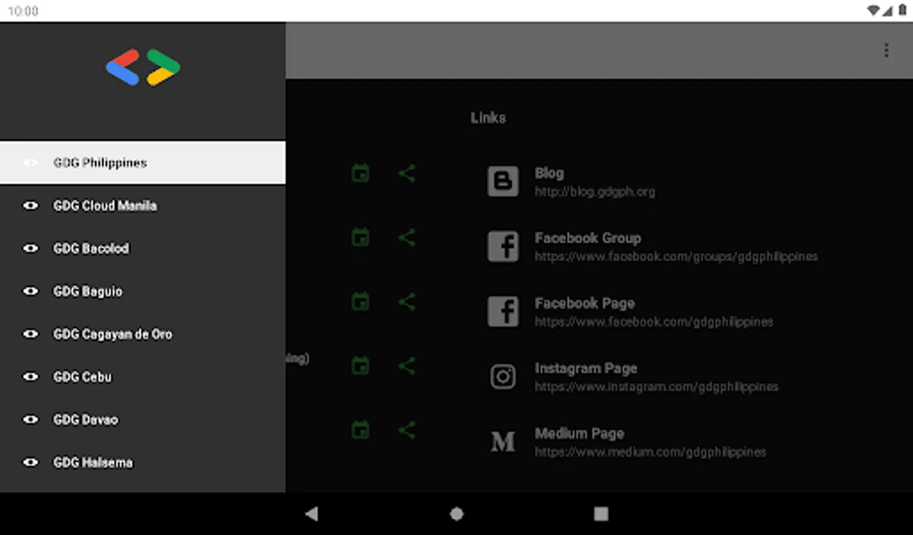Open the three-dot overflow menu

pyautogui.click(x=886, y=51)
